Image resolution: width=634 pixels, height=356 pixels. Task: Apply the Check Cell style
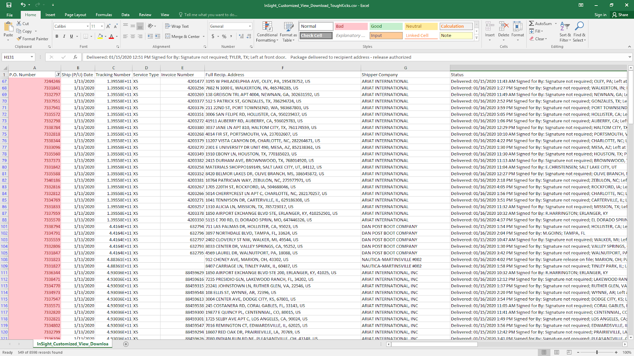pos(316,36)
